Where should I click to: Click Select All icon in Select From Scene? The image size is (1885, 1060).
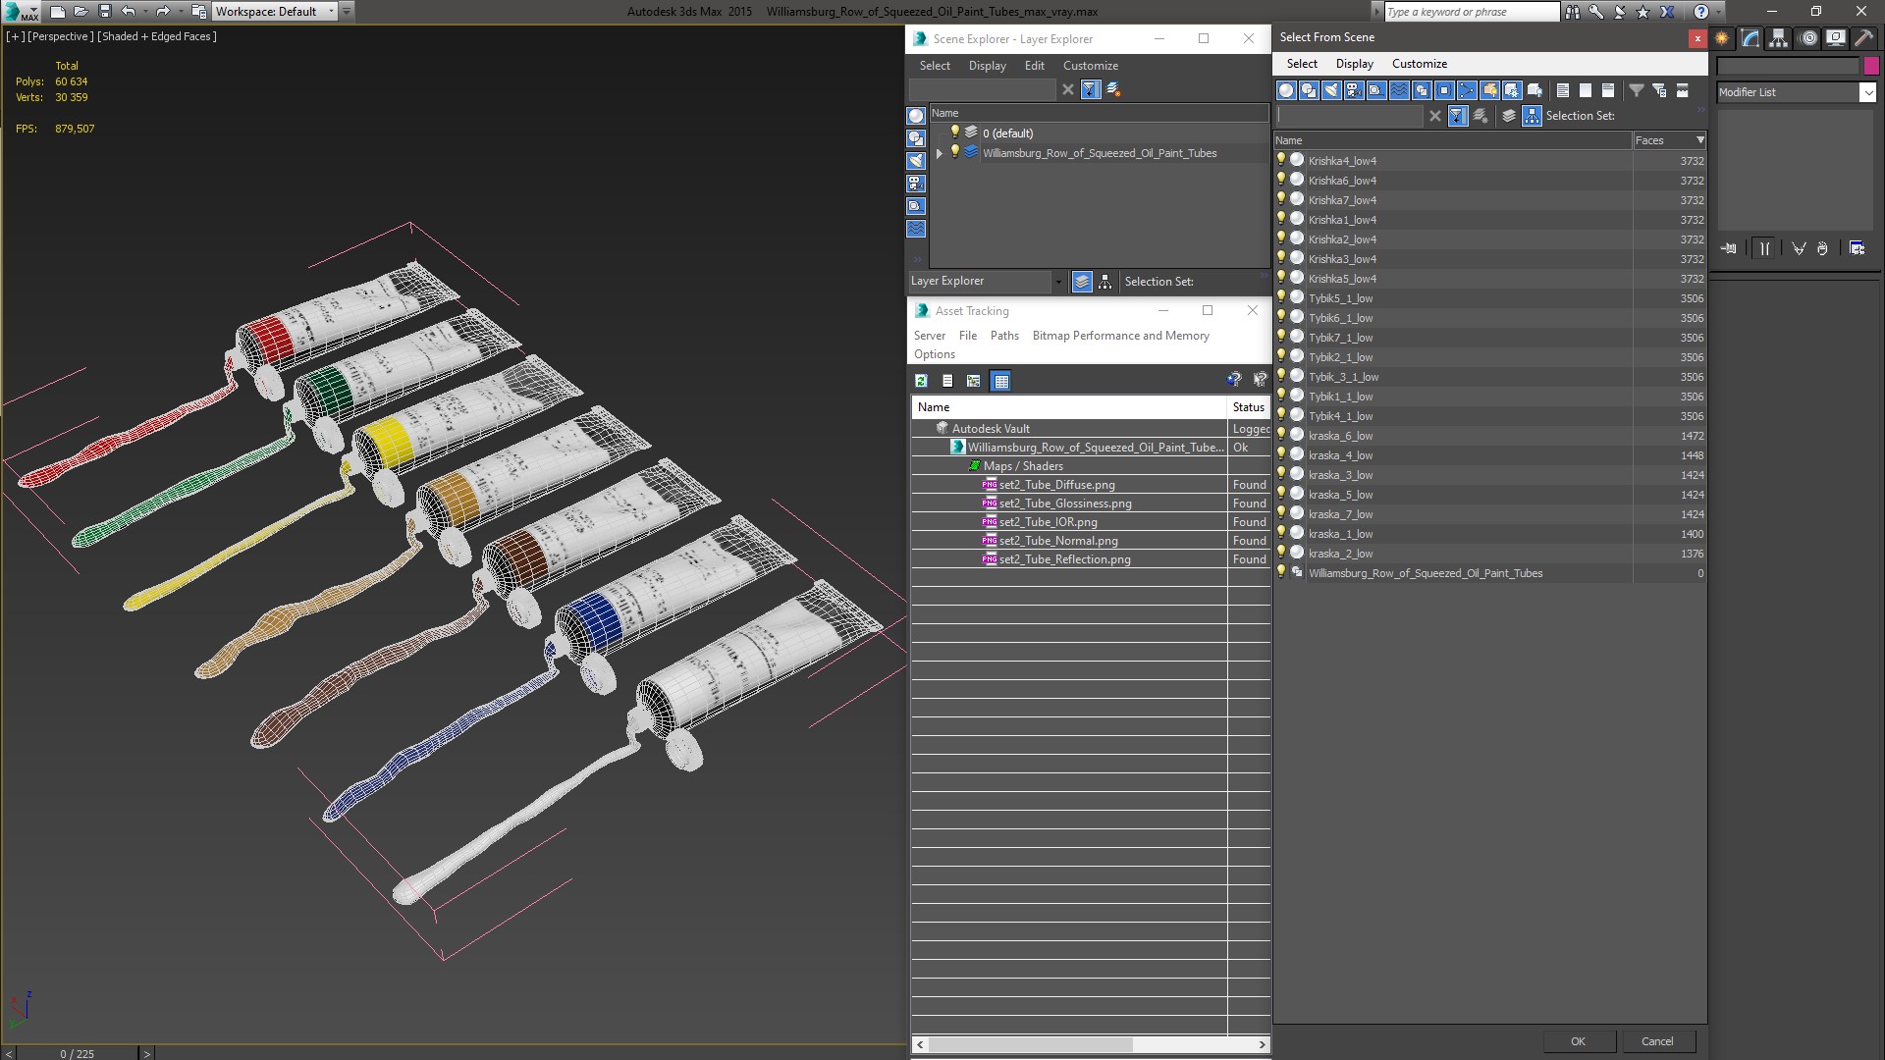tap(1562, 90)
